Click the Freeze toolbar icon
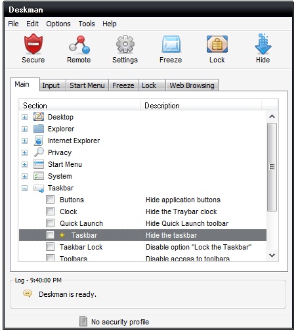Image resolution: width=298 pixels, height=331 pixels. (171, 44)
